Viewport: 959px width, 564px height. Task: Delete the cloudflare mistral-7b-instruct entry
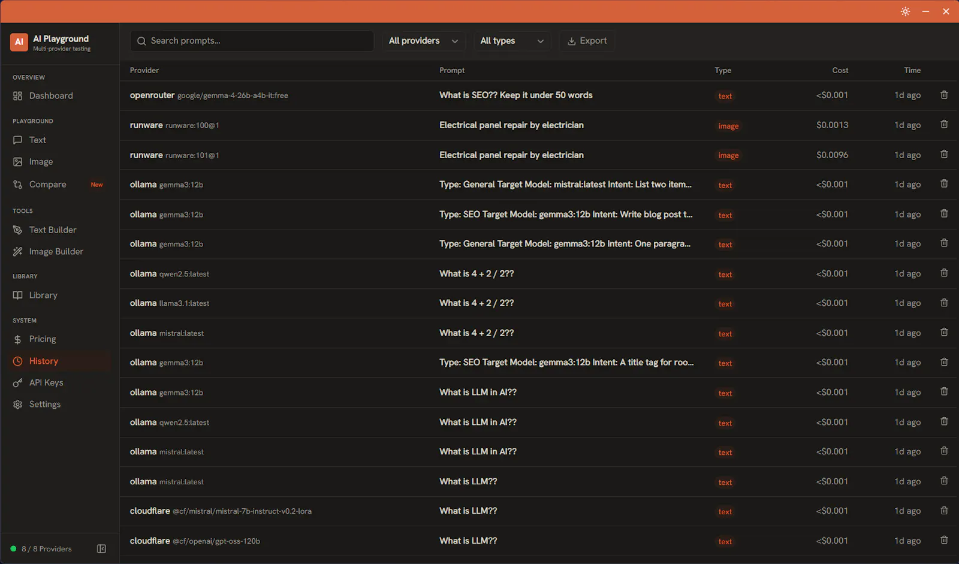(x=944, y=511)
